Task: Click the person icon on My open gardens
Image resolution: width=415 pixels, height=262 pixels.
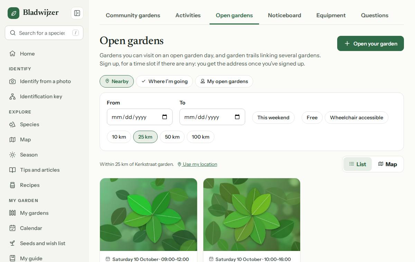Action: point(203,81)
